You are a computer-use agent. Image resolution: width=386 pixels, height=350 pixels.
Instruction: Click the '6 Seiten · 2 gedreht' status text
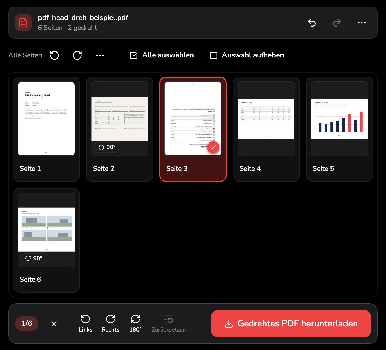(x=67, y=28)
